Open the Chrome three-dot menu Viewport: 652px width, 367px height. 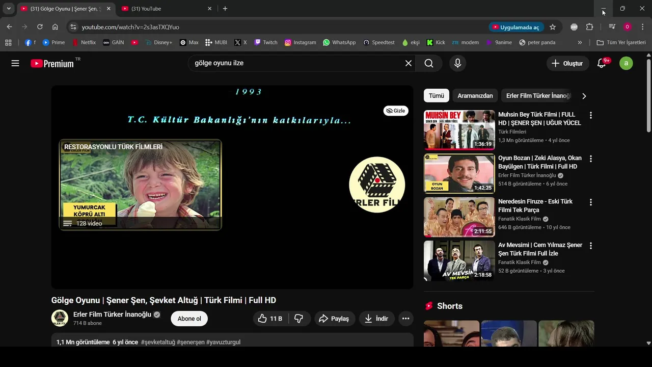[642, 27]
